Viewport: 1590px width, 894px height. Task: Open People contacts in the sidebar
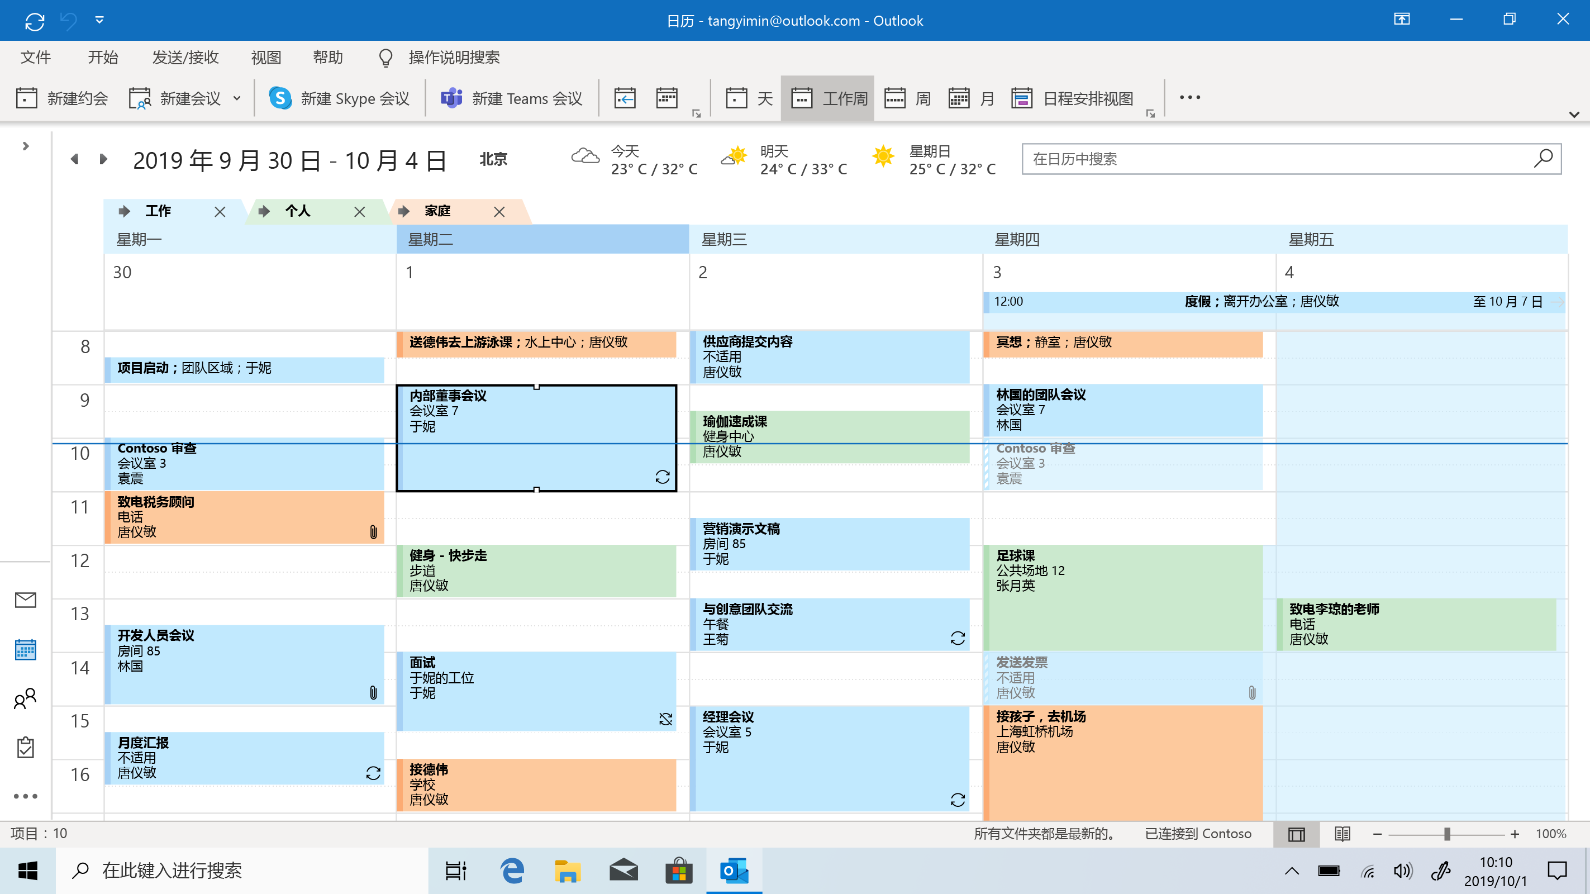point(25,698)
